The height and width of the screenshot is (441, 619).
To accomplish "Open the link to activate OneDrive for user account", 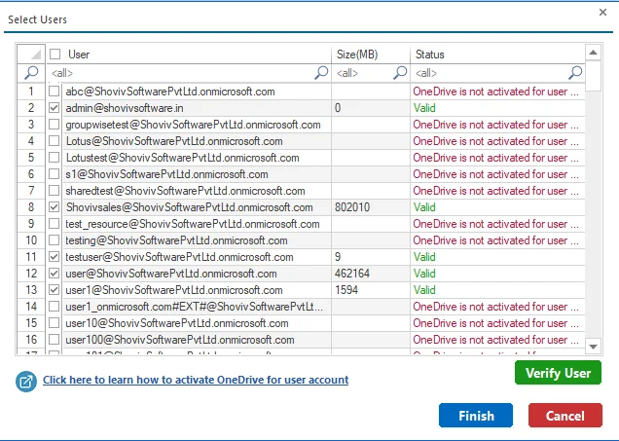I will 196,380.
